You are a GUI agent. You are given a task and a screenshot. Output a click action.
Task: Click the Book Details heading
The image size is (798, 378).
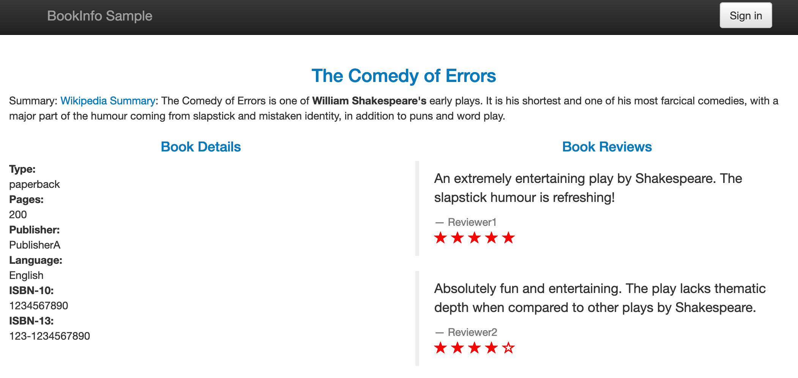pyautogui.click(x=201, y=147)
